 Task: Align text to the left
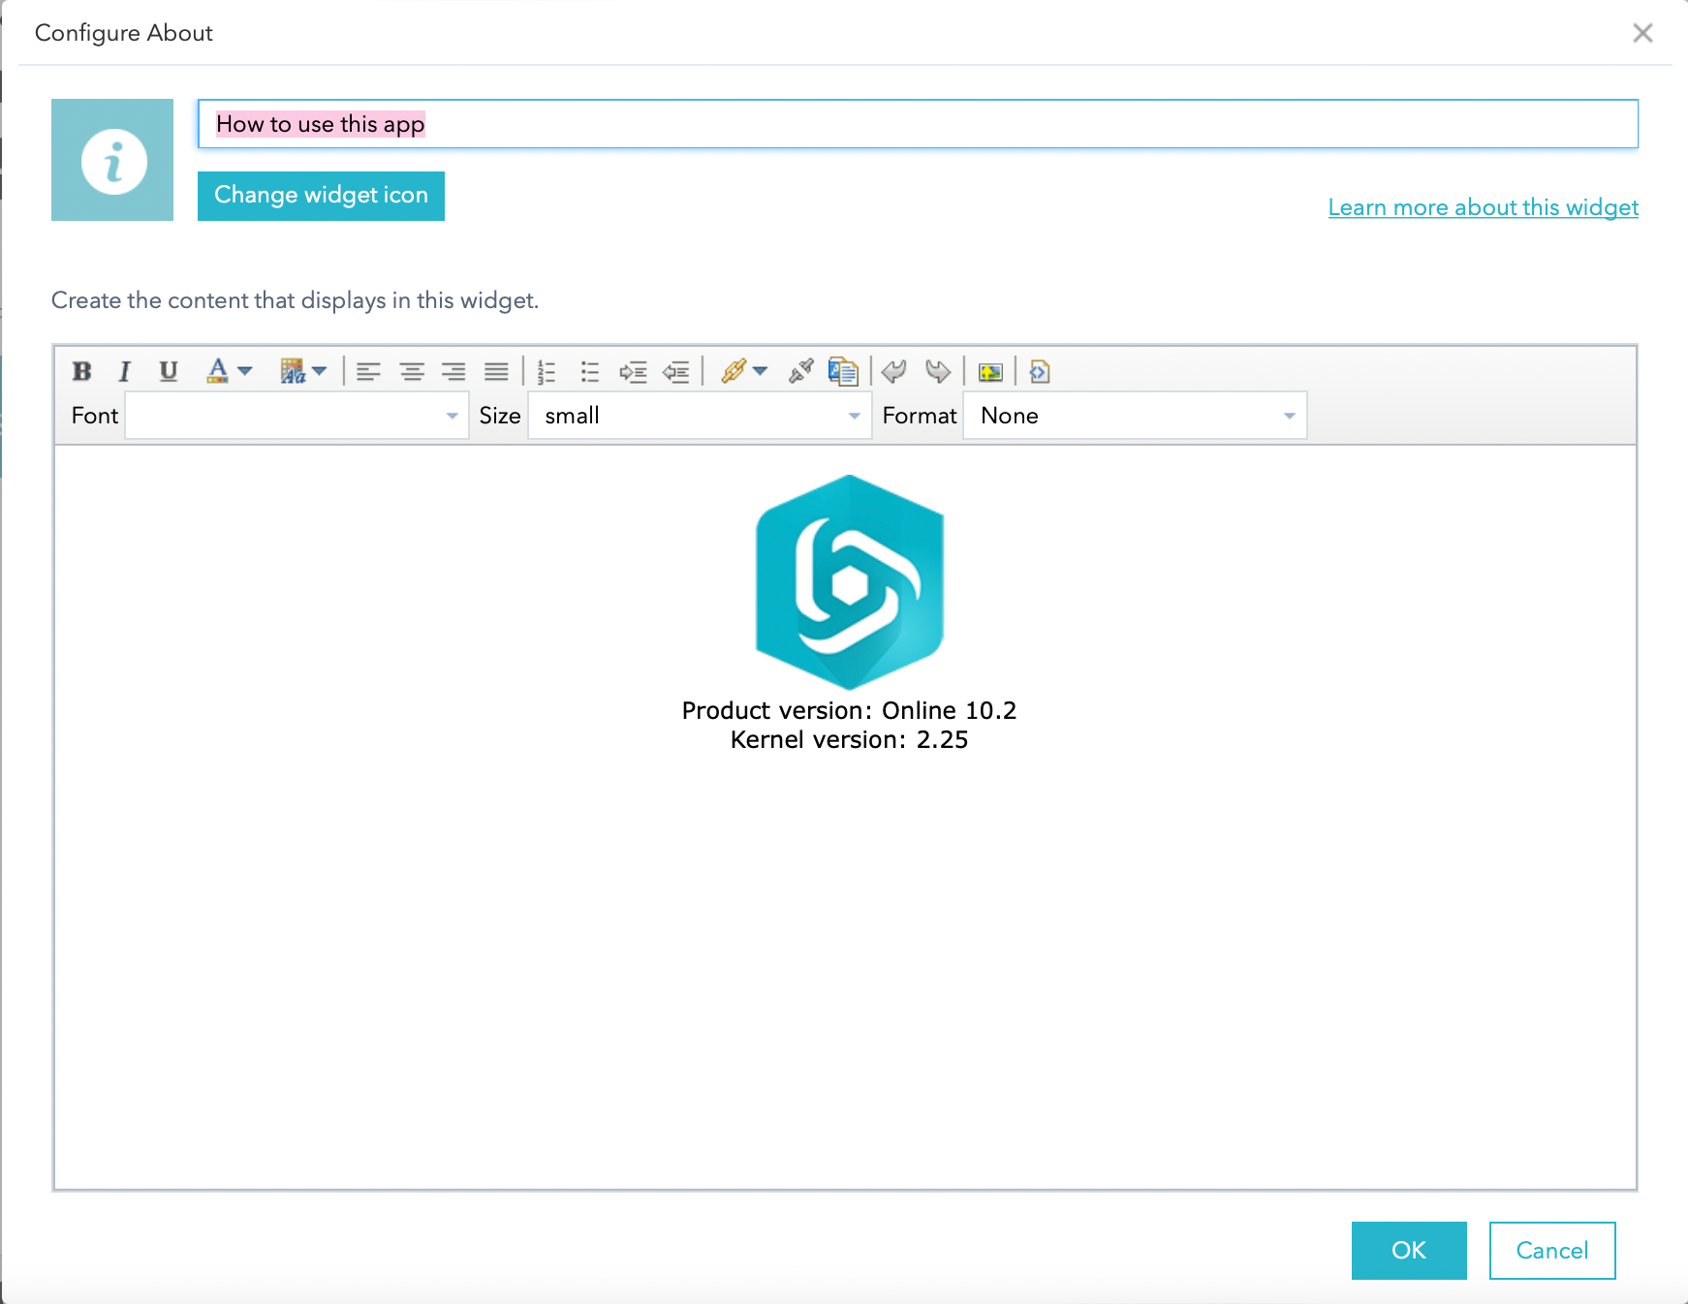[x=368, y=371]
